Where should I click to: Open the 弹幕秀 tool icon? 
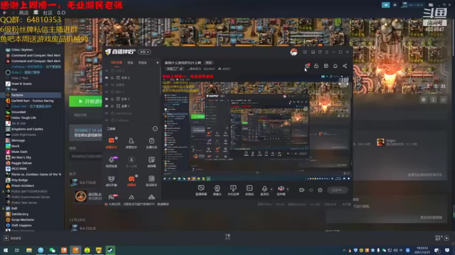131,181
